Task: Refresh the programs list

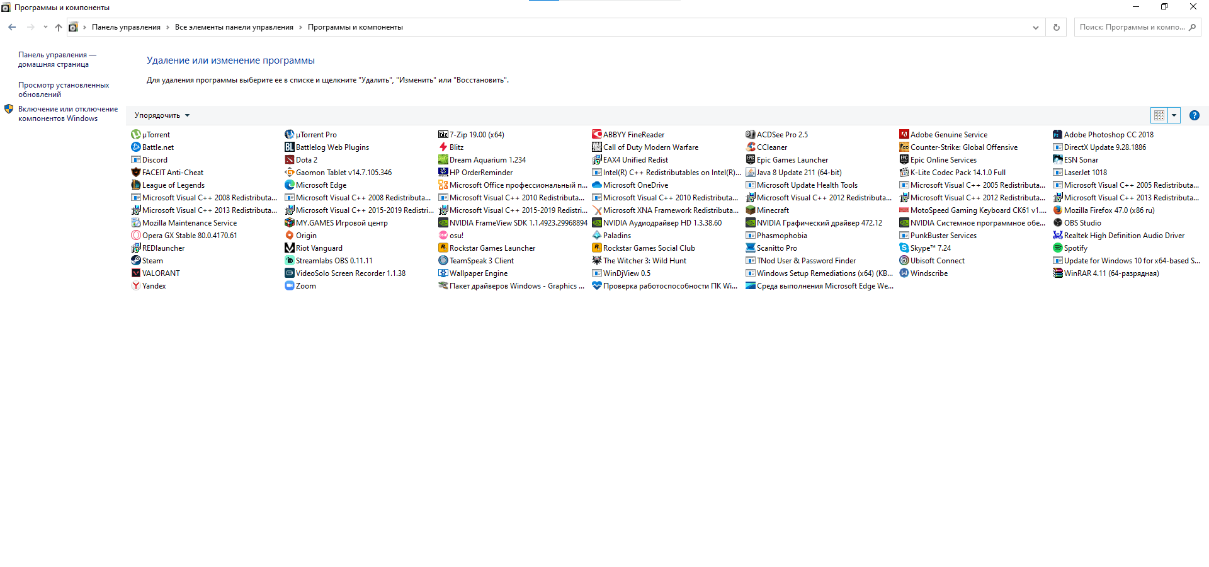Action: point(1057,27)
